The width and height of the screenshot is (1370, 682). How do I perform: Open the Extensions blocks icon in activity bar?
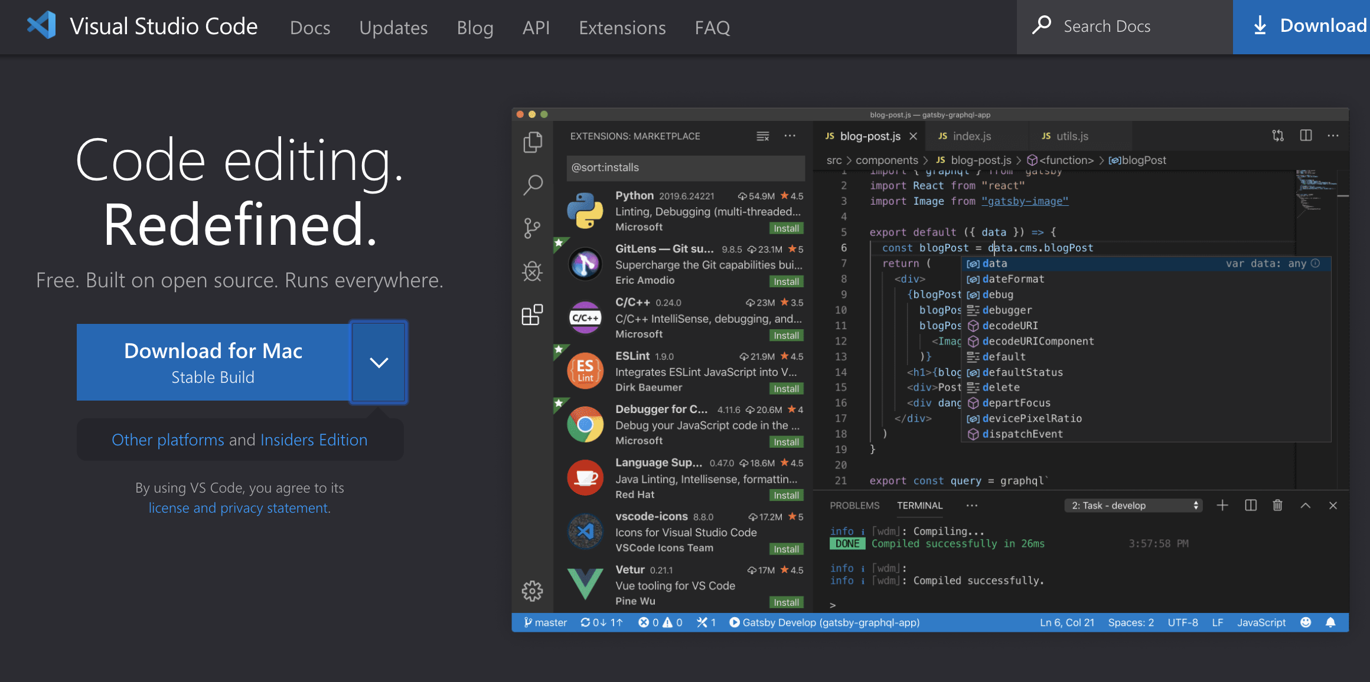[x=533, y=315]
